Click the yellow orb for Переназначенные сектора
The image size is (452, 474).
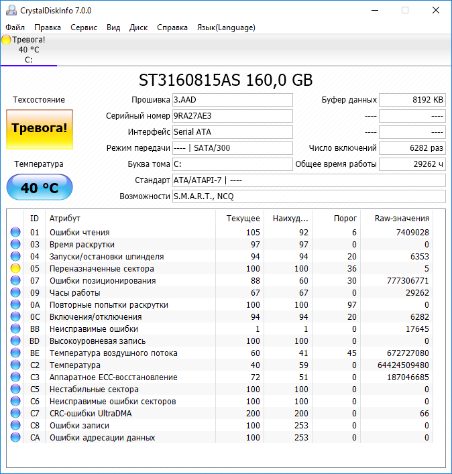click(x=15, y=268)
